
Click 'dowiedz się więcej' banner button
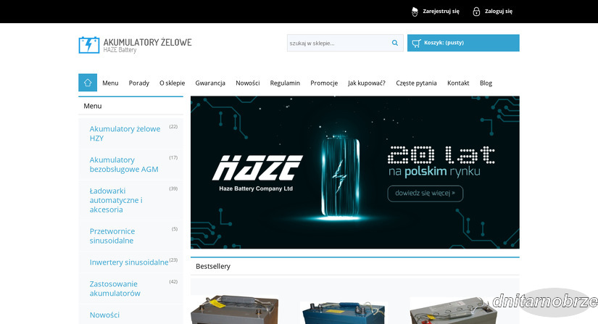pyautogui.click(x=425, y=194)
